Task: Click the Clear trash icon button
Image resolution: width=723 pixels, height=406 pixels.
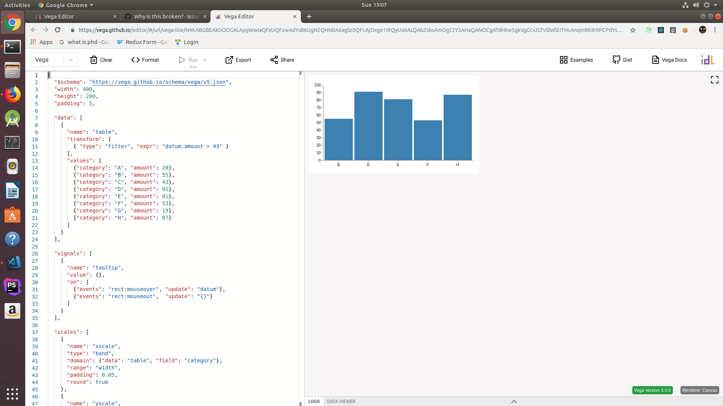Action: (101, 60)
